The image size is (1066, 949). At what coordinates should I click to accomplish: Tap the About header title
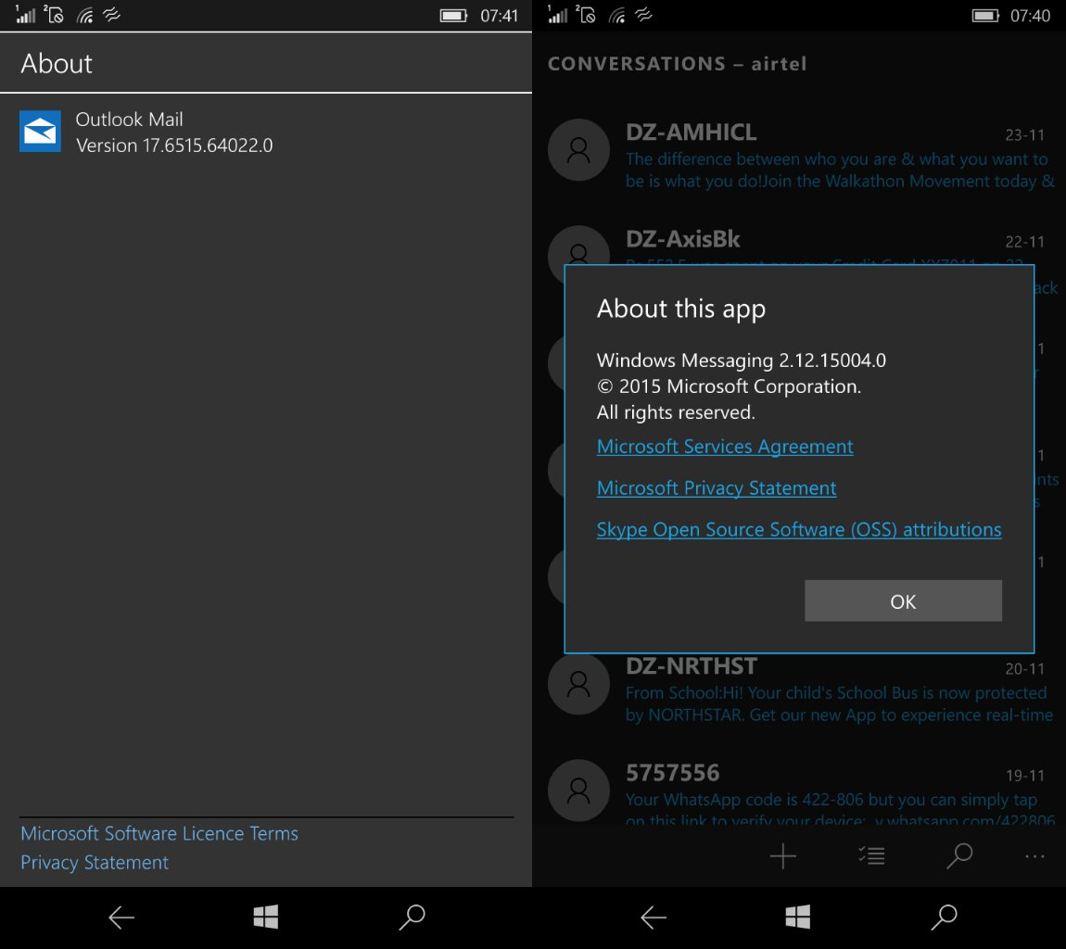[x=57, y=64]
